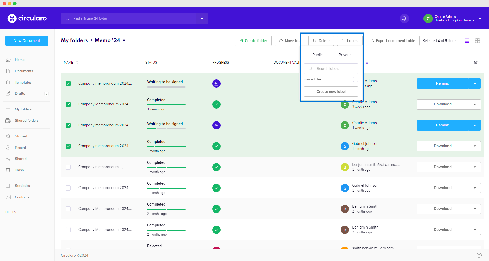
Task: Sort by NAME column arrows
Action: tap(77, 62)
